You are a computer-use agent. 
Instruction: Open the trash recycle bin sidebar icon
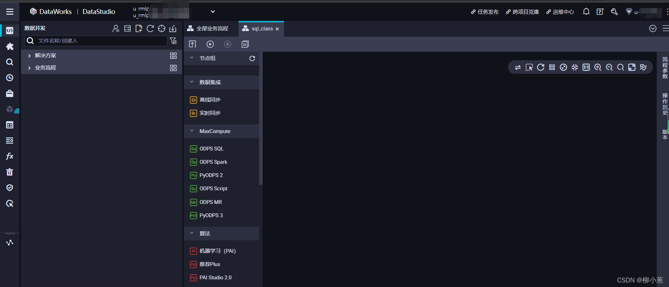tap(10, 172)
